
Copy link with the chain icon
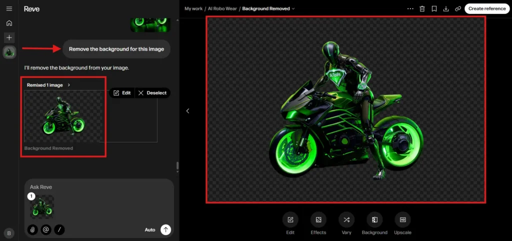457,8
